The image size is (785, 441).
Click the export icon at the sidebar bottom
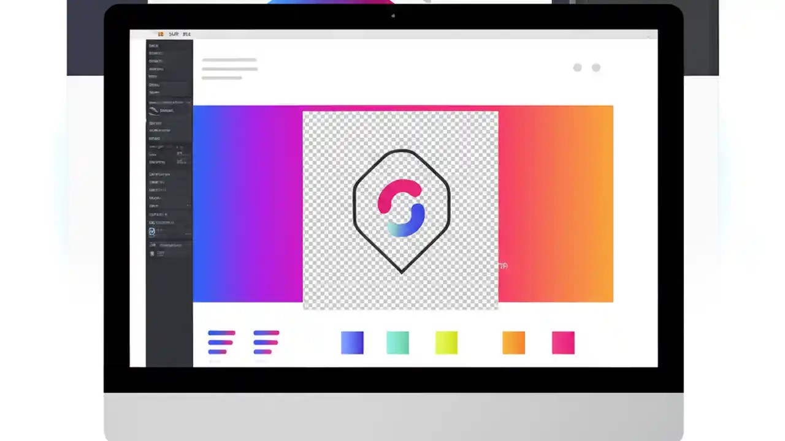click(x=152, y=254)
